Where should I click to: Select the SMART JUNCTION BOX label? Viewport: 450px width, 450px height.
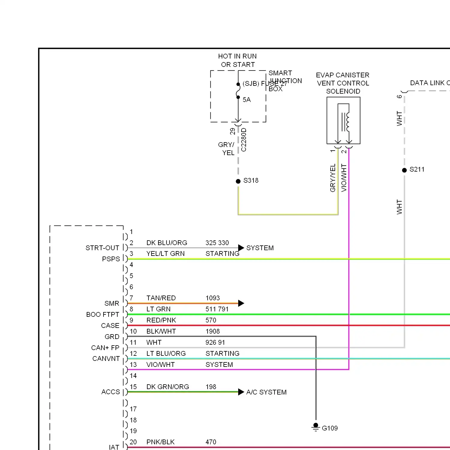point(285,81)
